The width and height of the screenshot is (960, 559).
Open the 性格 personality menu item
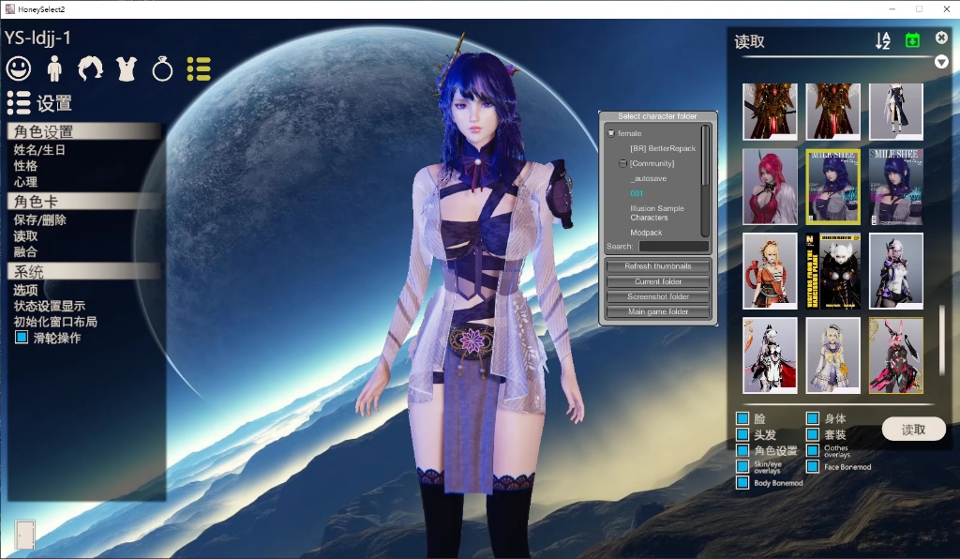coord(25,166)
